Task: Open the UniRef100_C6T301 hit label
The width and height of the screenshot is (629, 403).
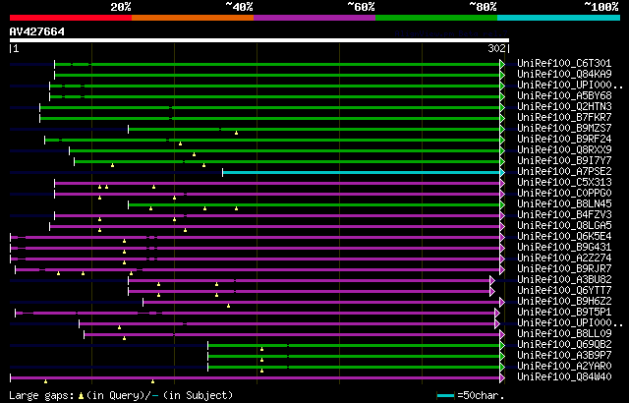Action: click(564, 63)
